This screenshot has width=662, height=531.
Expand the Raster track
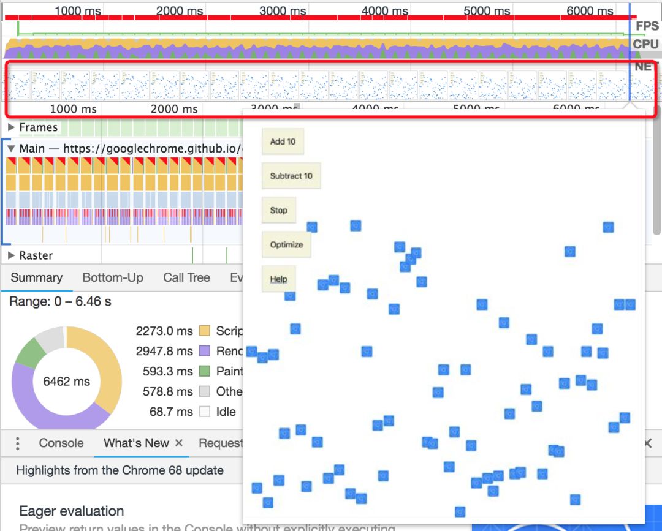click(x=11, y=255)
